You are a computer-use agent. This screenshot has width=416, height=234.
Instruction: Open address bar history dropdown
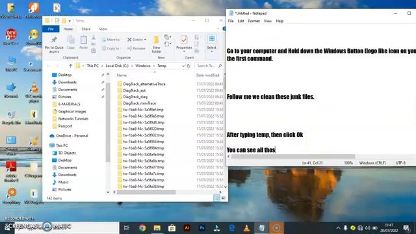pos(183,66)
